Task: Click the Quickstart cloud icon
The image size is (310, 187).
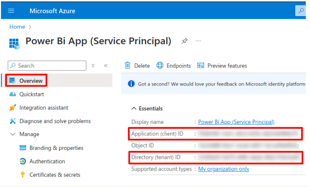Action: [12, 94]
